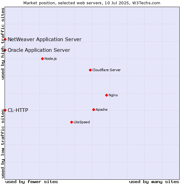Click the Node.js red data point
Screen dimensions: 184x184
tap(43, 59)
